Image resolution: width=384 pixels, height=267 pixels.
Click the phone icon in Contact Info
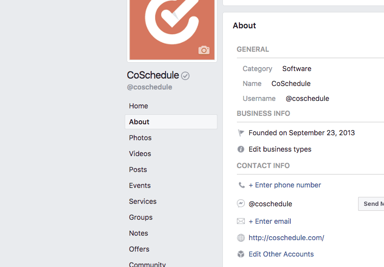(241, 185)
